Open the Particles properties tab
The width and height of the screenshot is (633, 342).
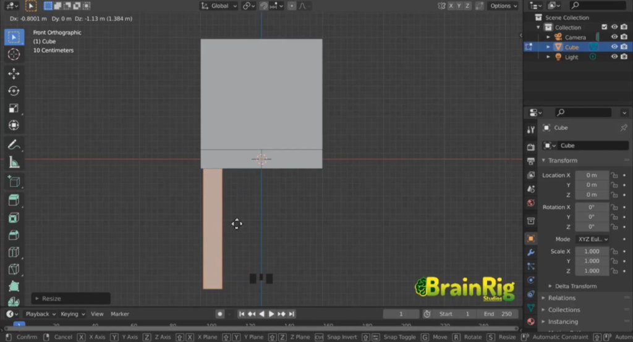tap(531, 266)
